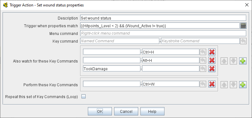Add new watch key command with plus
The image size is (252, 118).
243,61
